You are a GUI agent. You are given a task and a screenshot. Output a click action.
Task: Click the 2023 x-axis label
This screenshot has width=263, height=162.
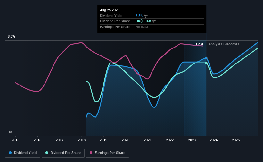192,140
